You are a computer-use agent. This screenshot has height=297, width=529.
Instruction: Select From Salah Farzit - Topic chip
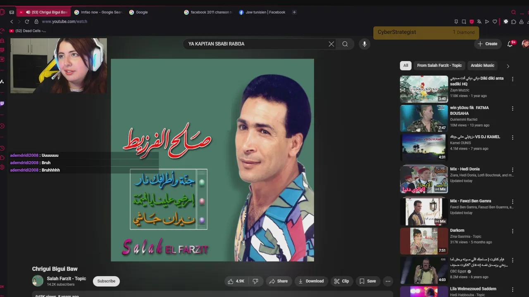[x=439, y=66]
